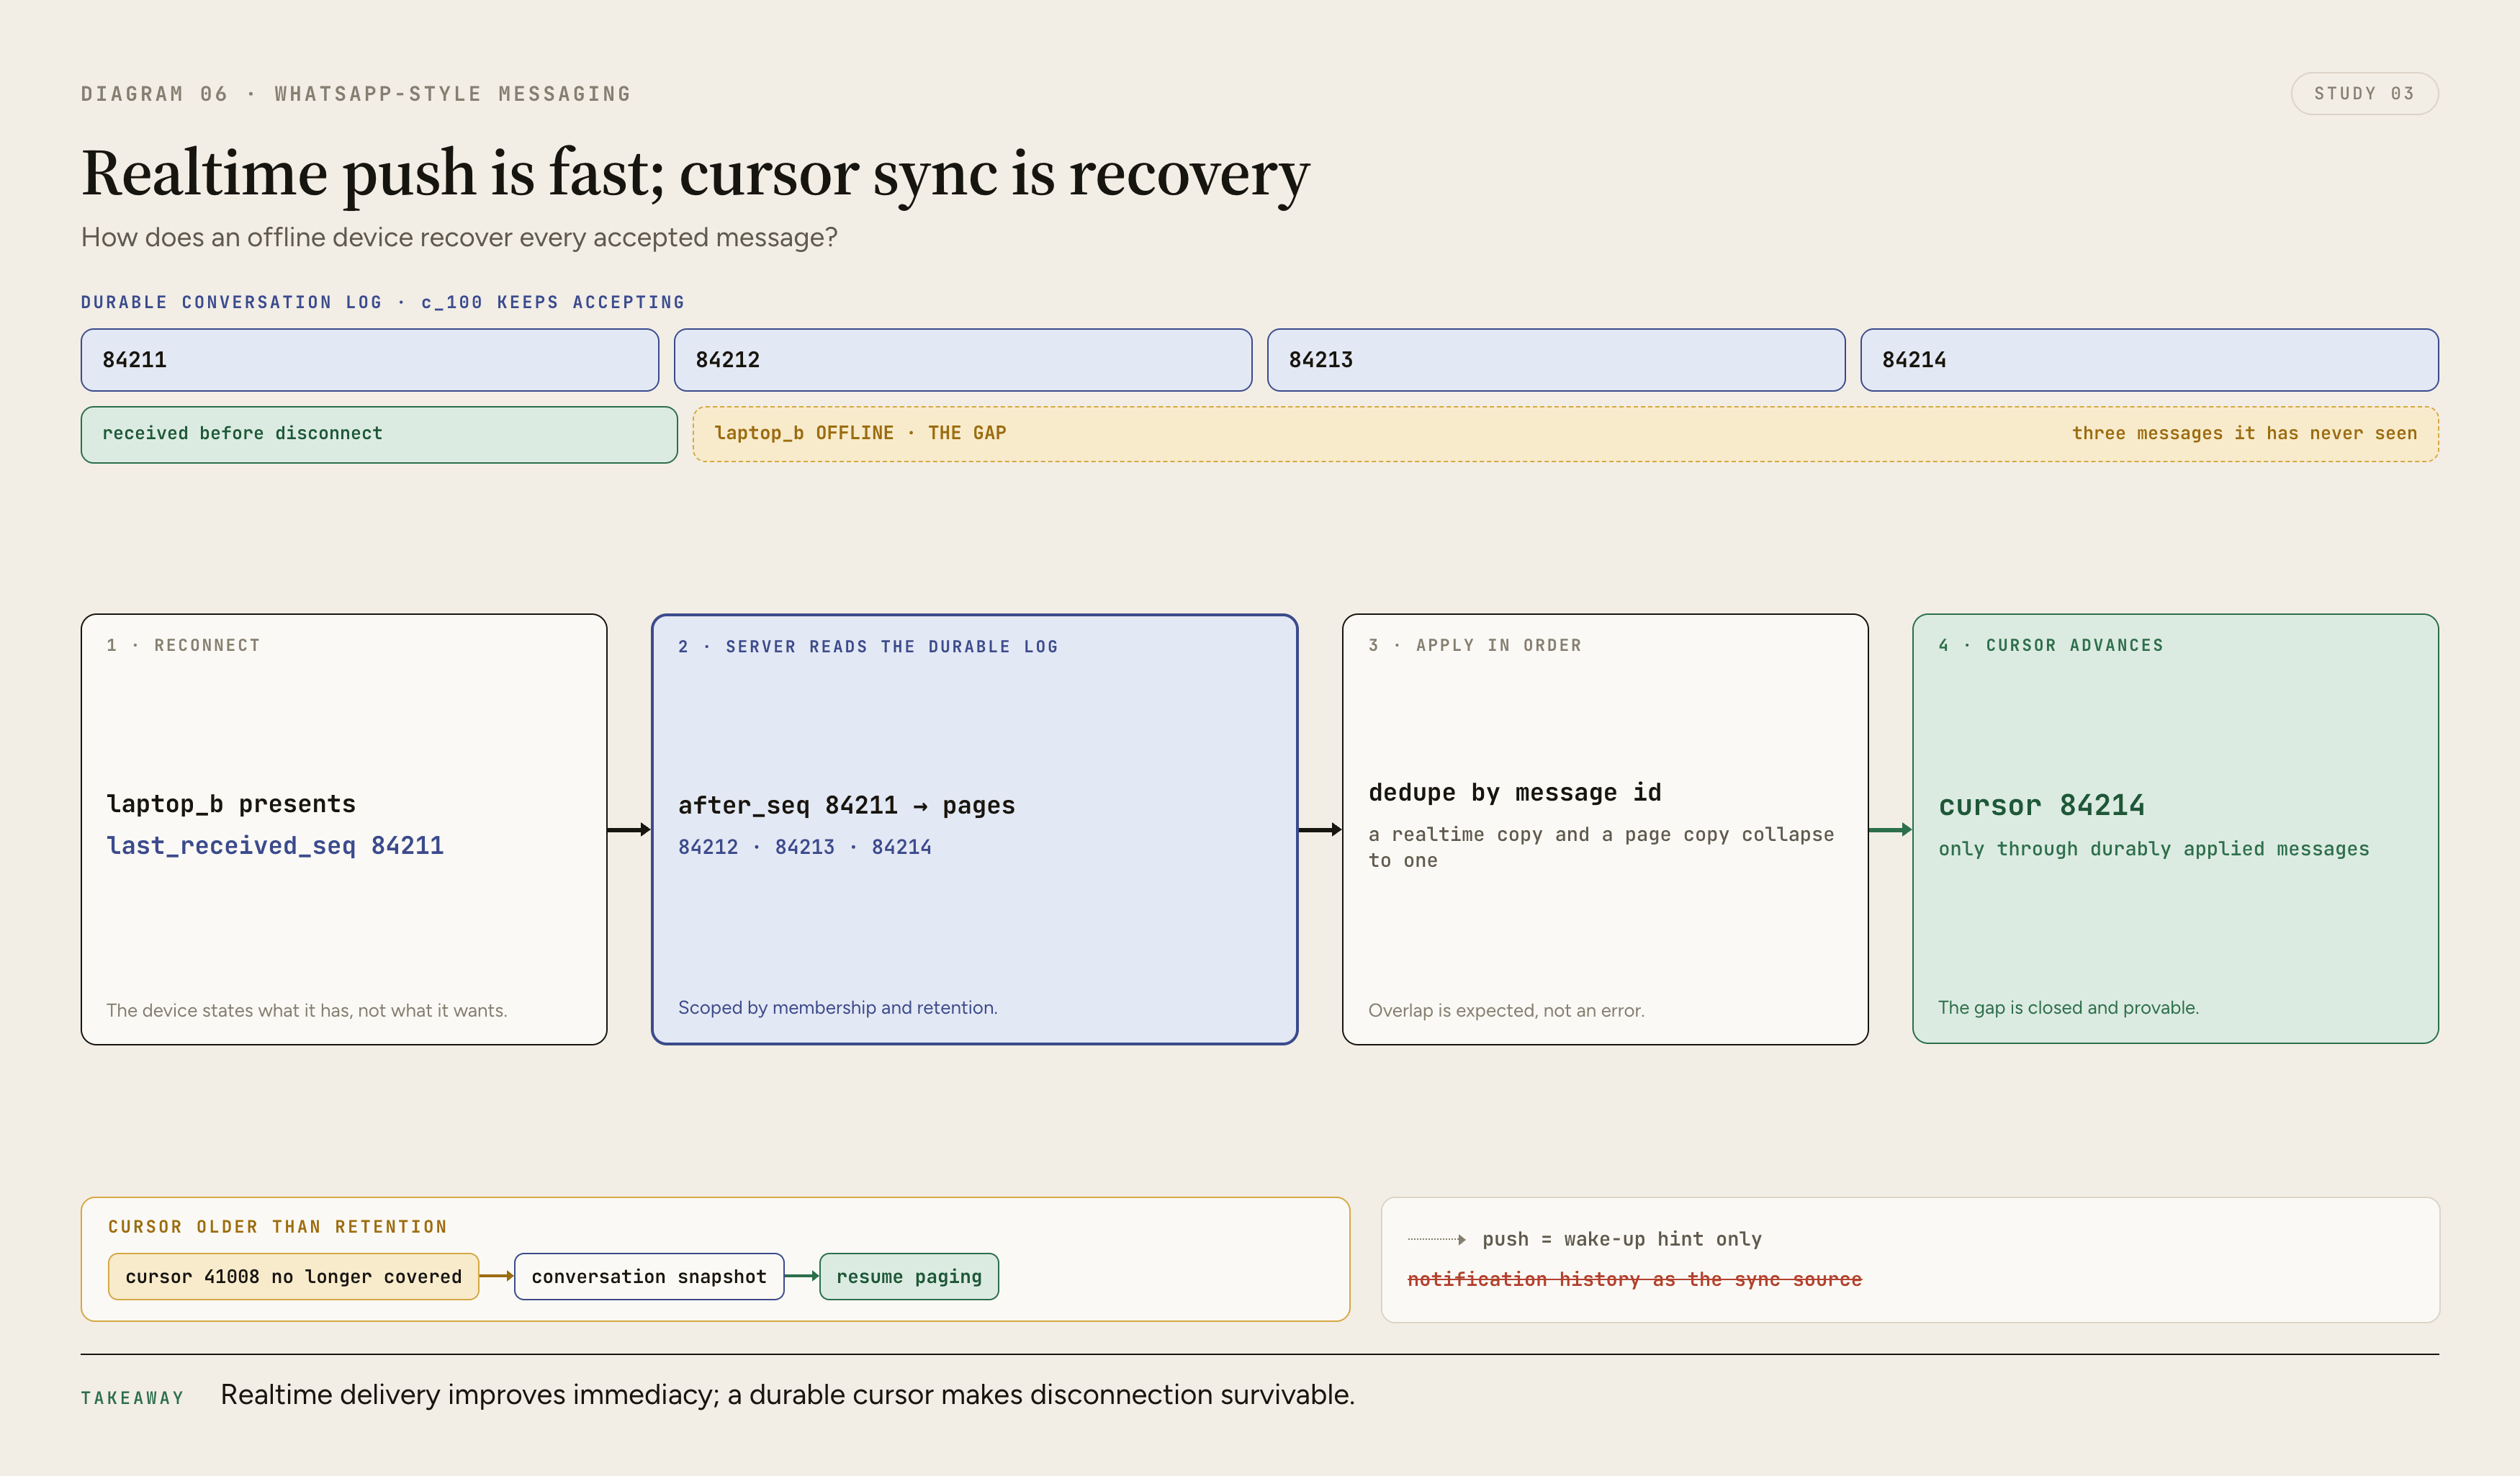The image size is (2520, 1476).
Task: Click dotted arrow icon beside push legend
Action: tap(1437, 1240)
